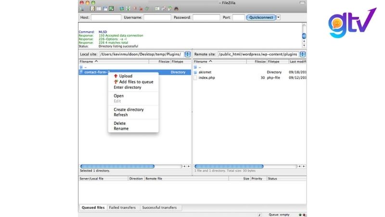Click the binoculars search icon in toolbar
Image resolution: width=385 pixels, height=217 pixels.
(x=176, y=8)
